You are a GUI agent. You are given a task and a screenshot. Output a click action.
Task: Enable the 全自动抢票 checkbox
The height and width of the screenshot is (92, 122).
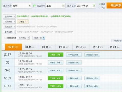pyautogui.click(x=6, y=38)
